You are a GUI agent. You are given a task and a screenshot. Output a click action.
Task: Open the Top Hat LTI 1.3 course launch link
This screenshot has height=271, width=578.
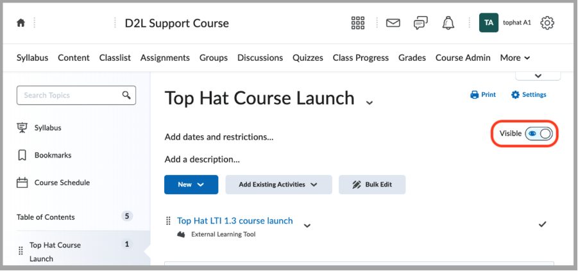click(x=235, y=220)
